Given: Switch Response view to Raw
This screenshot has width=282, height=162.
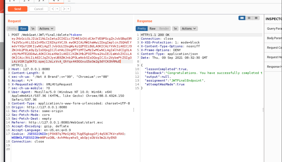Looking at the screenshot, I should 152,29.
